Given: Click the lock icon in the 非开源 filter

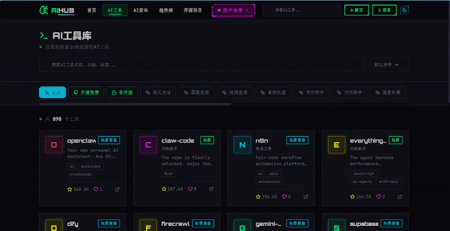Looking at the screenshot, I should coord(114,92).
